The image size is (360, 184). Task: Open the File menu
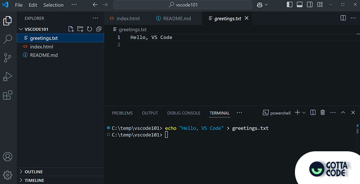[x=18, y=5]
